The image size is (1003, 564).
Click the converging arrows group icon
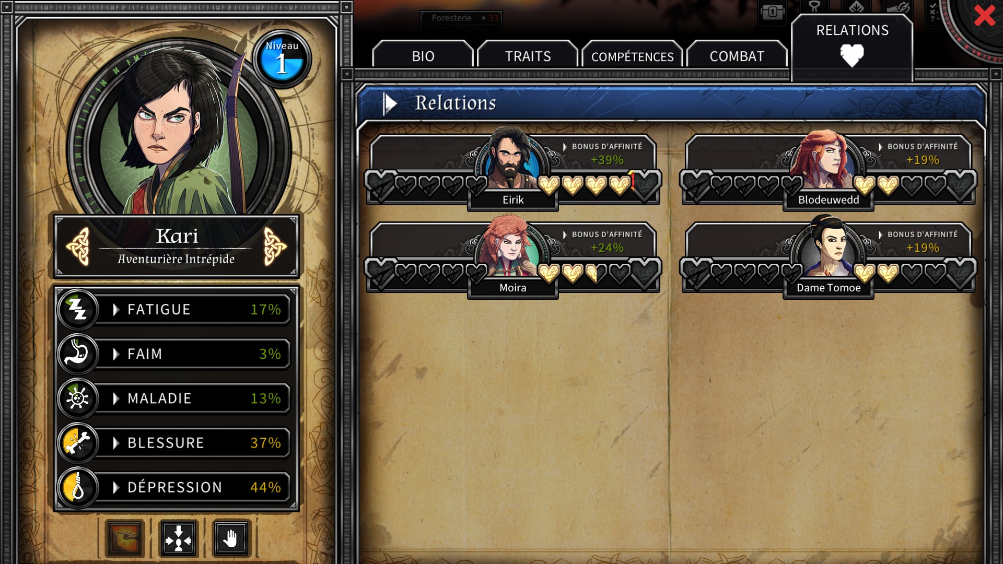coord(178,538)
